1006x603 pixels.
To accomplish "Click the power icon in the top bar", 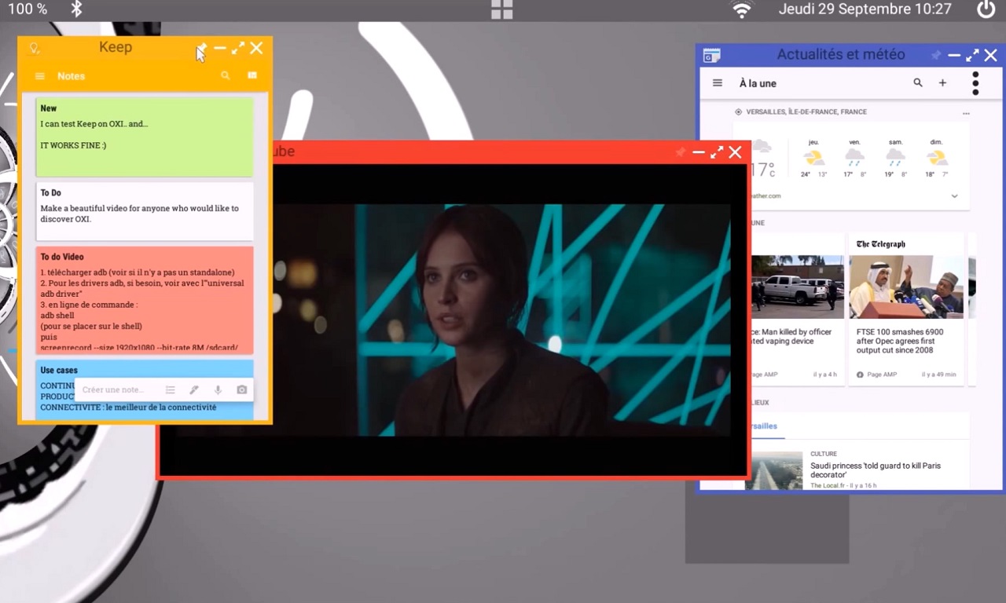I will (986, 9).
